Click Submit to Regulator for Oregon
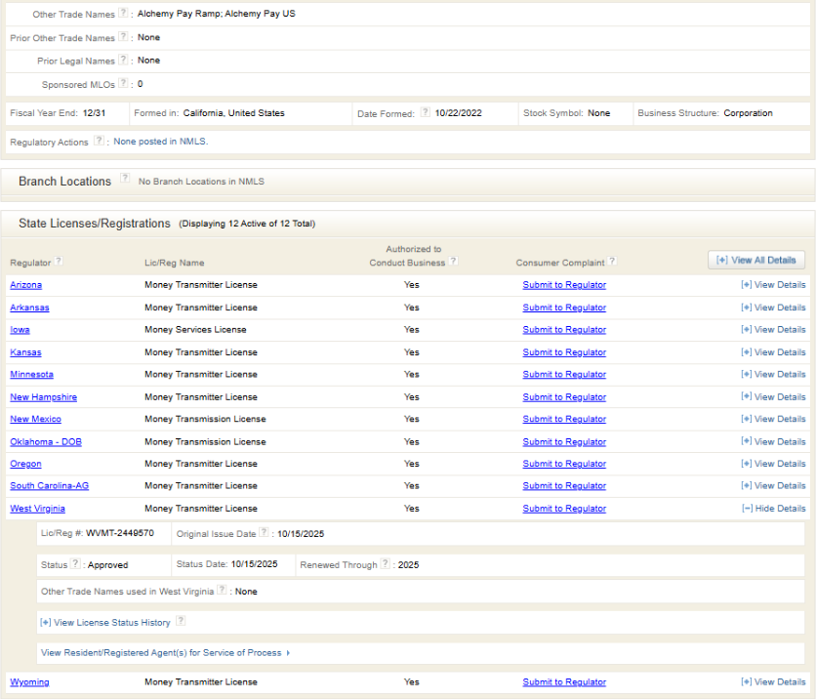This screenshot has width=816, height=699. pos(564,464)
